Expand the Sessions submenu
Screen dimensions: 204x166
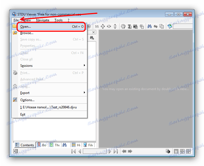(x=49, y=66)
